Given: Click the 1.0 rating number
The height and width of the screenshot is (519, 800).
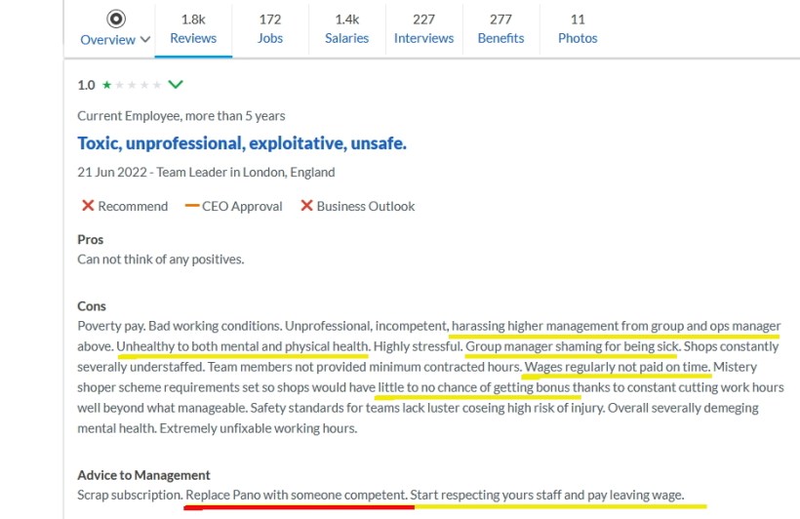Looking at the screenshot, I should [86, 85].
